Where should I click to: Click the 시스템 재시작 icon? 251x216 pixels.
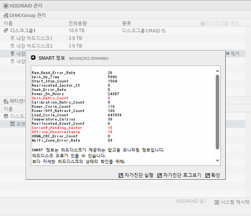tap(217, 202)
